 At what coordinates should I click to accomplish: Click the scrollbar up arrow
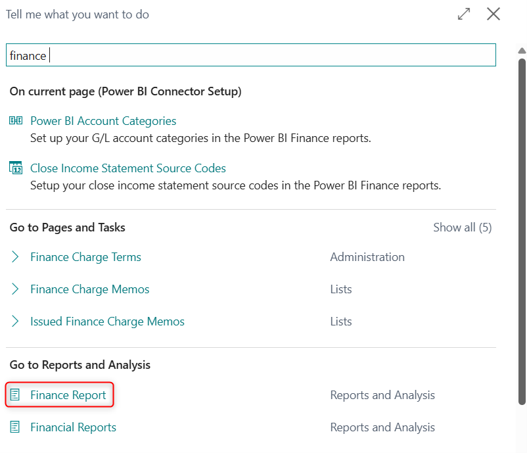point(522,51)
